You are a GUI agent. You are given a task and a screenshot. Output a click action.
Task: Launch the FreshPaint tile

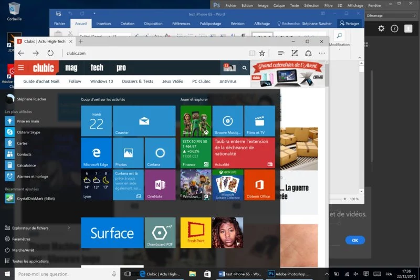pyautogui.click(x=196, y=233)
